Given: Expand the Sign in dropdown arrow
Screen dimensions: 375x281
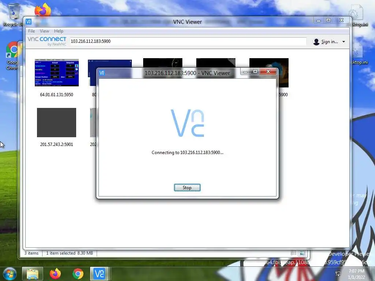Looking at the screenshot, I should 344,42.
